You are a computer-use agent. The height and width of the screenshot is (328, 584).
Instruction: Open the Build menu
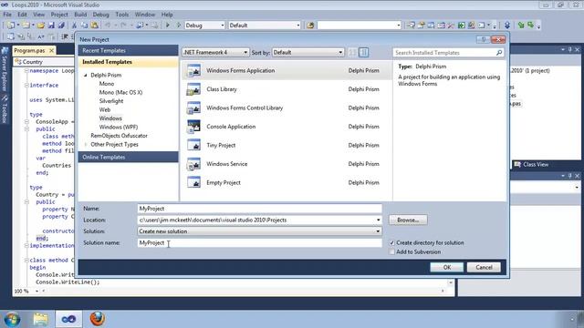[x=80, y=15]
